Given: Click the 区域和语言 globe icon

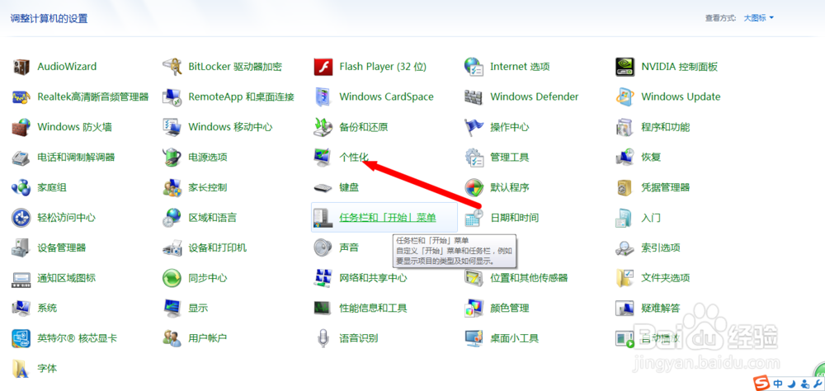Looking at the screenshot, I should [172, 217].
